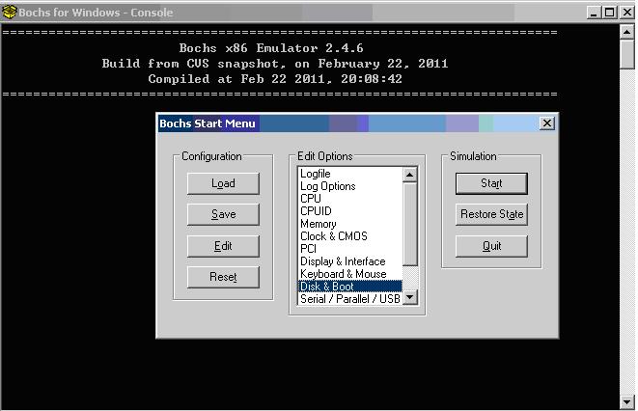This screenshot has height=411, width=638.
Task: Select Clock & CMOS option
Action: (333, 236)
